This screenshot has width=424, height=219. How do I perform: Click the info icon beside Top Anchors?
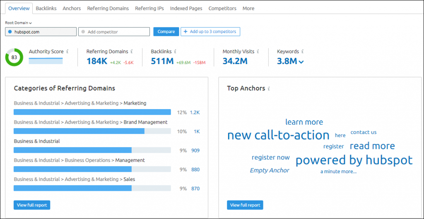click(x=269, y=88)
